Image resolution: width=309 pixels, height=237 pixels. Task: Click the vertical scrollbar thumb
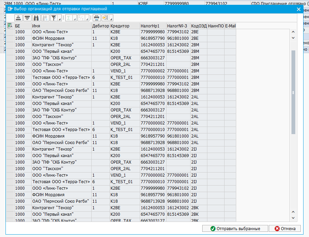pos(293,92)
